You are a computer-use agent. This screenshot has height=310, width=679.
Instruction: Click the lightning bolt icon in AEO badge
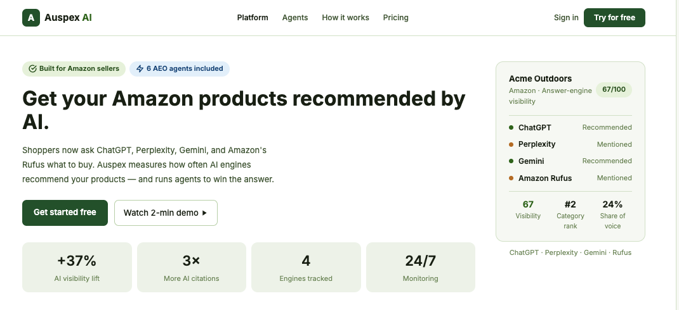coord(140,69)
